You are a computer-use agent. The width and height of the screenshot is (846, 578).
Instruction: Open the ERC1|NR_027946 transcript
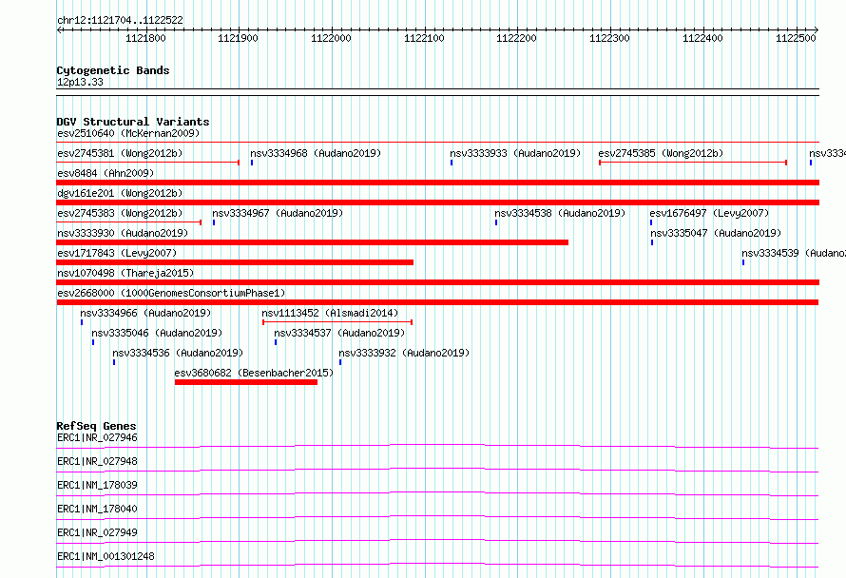coord(97,437)
